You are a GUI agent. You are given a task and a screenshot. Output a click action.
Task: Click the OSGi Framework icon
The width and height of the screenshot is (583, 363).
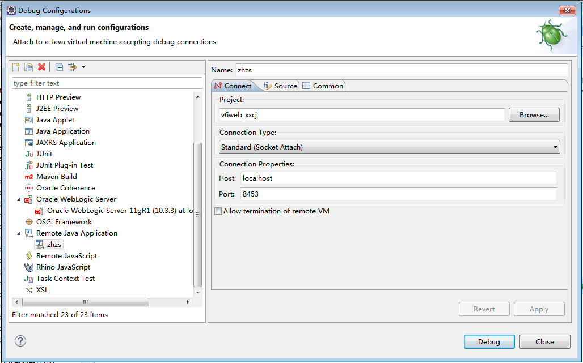28,222
